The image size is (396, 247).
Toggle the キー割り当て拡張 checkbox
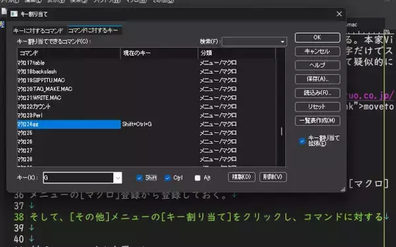pos(302,141)
